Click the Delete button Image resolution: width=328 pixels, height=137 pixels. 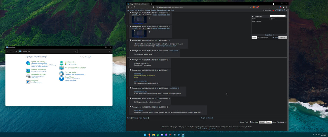point(262,122)
